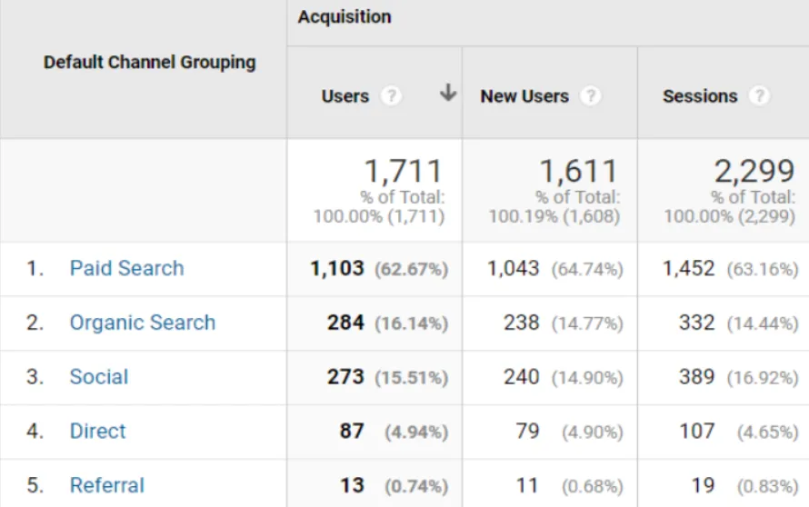The image size is (809, 507).
Task: Open the Paid Search channel link
Action: point(127,268)
